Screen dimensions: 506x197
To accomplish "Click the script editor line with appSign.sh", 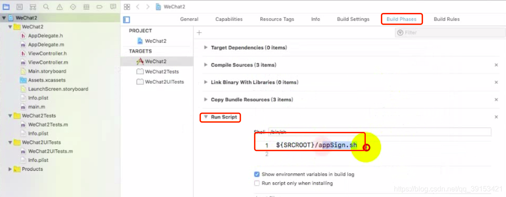I will coord(316,145).
